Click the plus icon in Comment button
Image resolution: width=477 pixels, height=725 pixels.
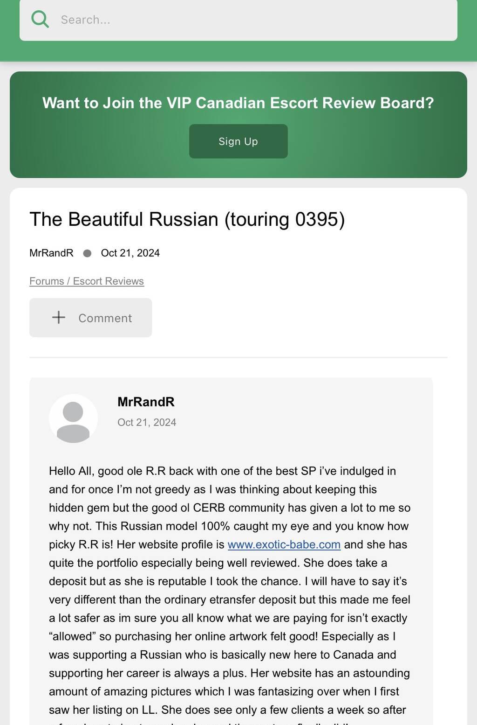(x=59, y=318)
